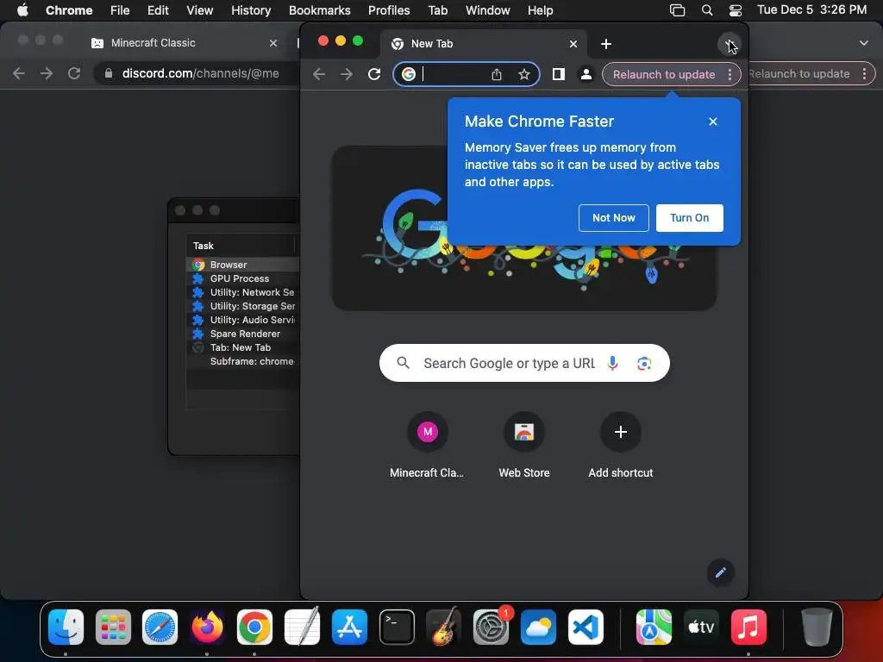This screenshot has height=662, width=883.
Task: Open the Bookmarks menu
Action: [319, 10]
